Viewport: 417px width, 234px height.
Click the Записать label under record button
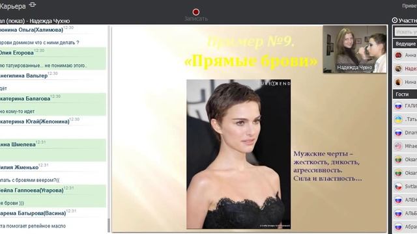[196, 19]
